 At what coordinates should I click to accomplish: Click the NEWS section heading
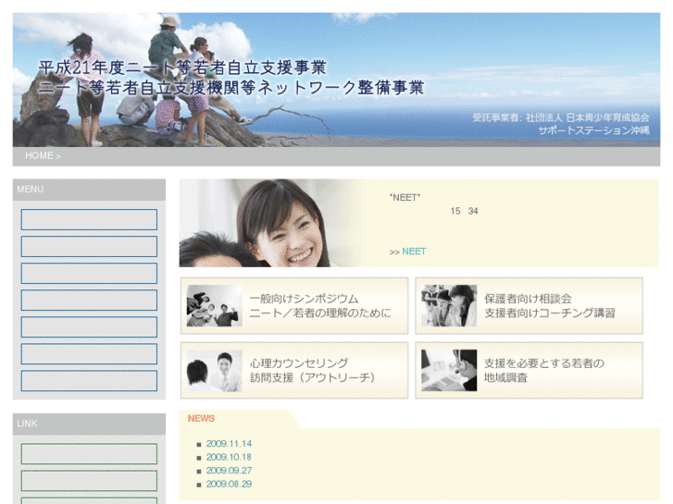(201, 418)
